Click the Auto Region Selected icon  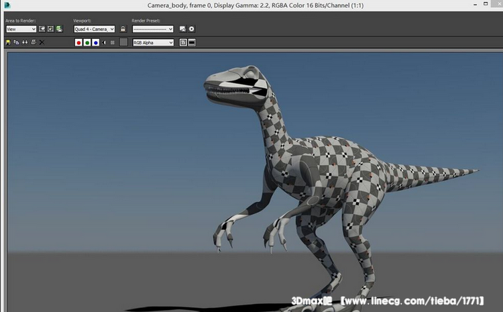click(x=50, y=29)
